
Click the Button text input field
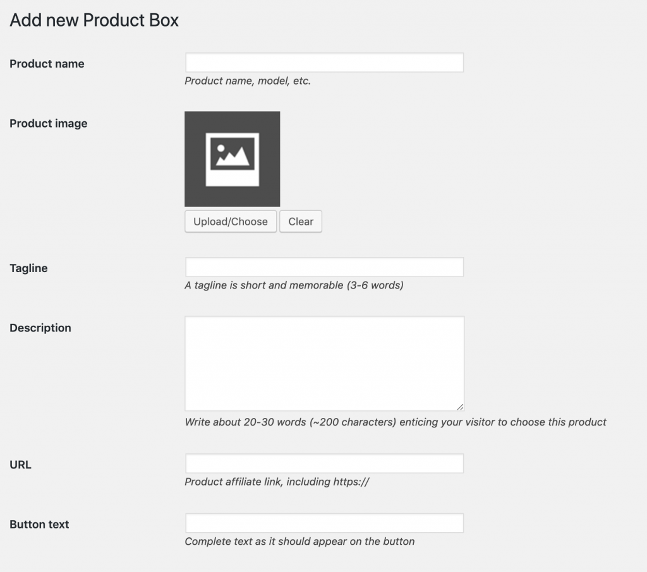[324, 523]
